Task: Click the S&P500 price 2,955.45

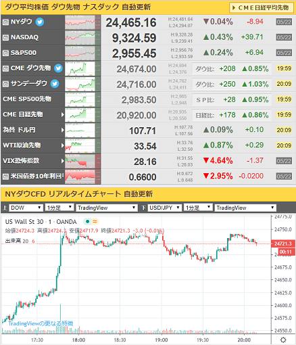Action: tap(134, 53)
